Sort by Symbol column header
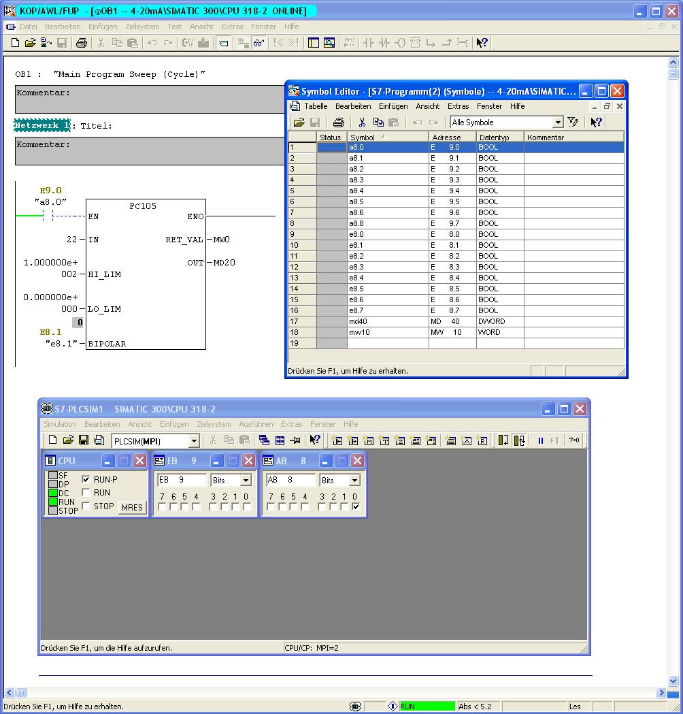683x714 pixels. click(388, 137)
